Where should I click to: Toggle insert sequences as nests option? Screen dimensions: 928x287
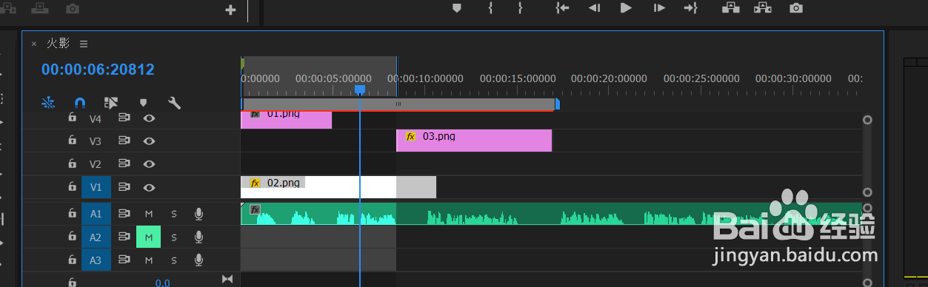(x=48, y=103)
